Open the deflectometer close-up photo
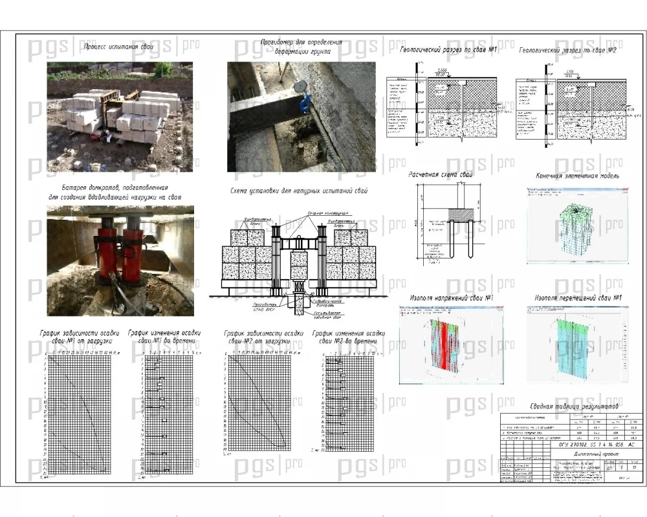 tap(302, 117)
